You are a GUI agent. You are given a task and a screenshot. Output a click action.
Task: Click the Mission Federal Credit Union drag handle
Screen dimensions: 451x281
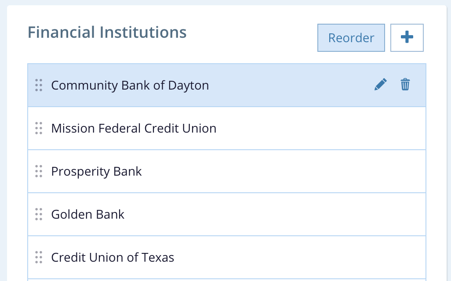click(x=39, y=128)
